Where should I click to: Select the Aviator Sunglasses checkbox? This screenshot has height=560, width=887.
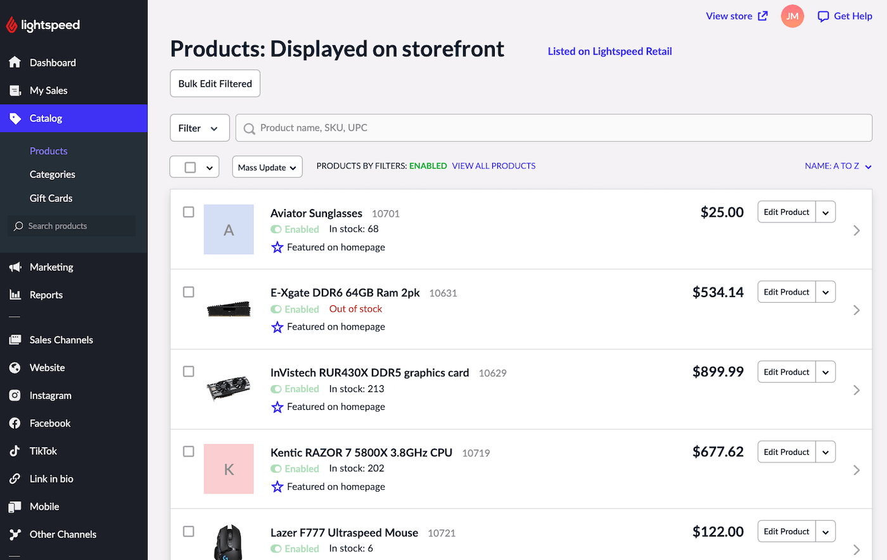pyautogui.click(x=189, y=212)
